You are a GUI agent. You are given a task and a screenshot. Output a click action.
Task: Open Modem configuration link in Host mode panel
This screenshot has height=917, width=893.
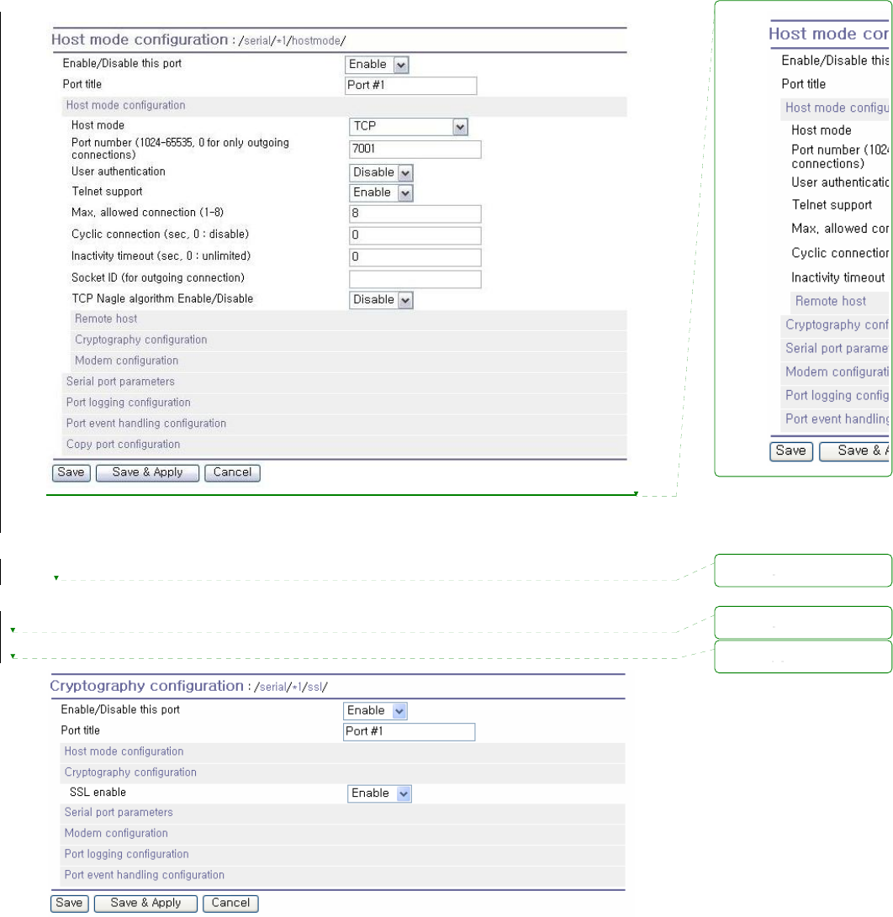pyautogui.click(x=126, y=361)
